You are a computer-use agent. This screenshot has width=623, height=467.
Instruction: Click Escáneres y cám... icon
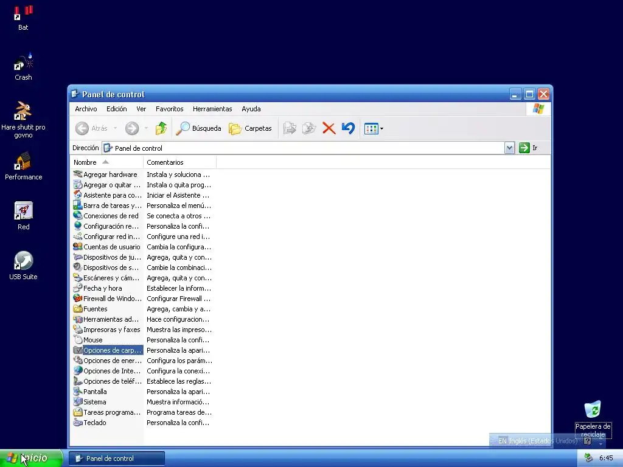click(78, 277)
